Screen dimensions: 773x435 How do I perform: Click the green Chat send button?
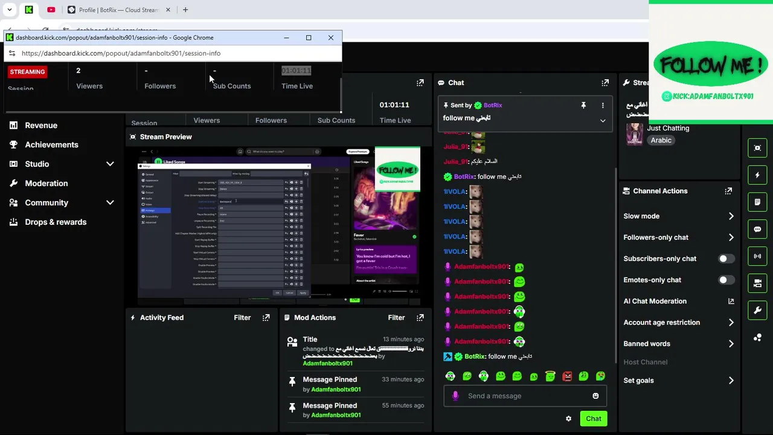click(x=593, y=419)
